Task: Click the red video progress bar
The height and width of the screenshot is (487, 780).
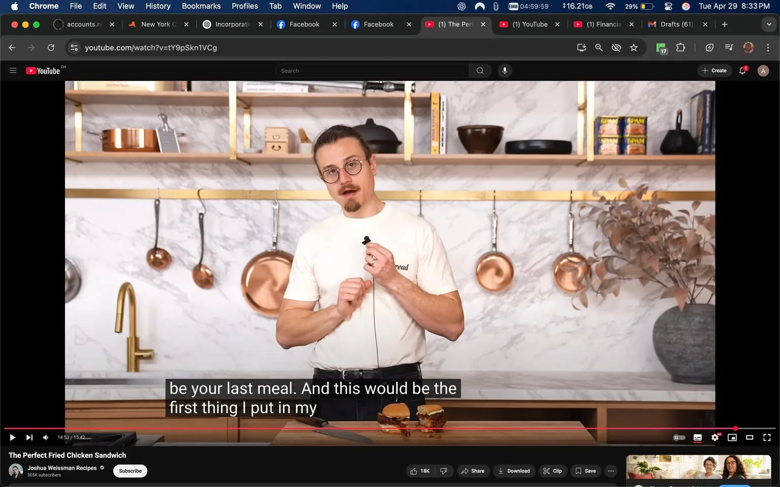Action: 355,428
